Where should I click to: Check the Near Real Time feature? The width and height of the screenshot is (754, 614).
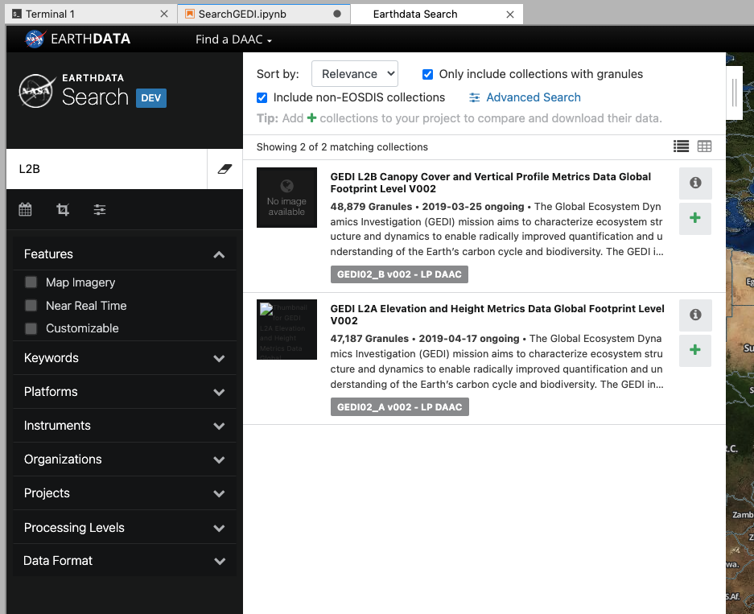(31, 305)
